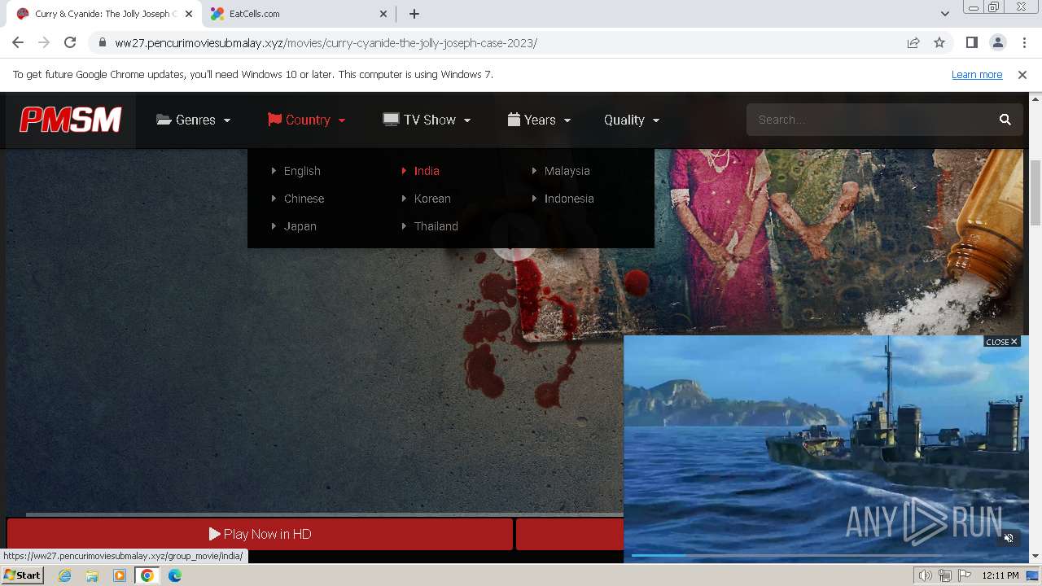The image size is (1042, 586).
Task: Click the address bar URL
Action: pyautogui.click(x=326, y=43)
